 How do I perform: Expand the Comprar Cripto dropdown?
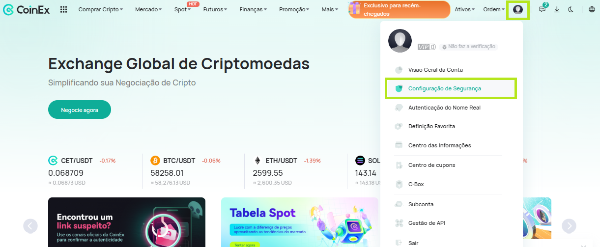pyautogui.click(x=101, y=9)
